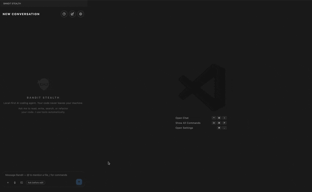Click the 'Open Settings' shortcut entry

[184, 128]
